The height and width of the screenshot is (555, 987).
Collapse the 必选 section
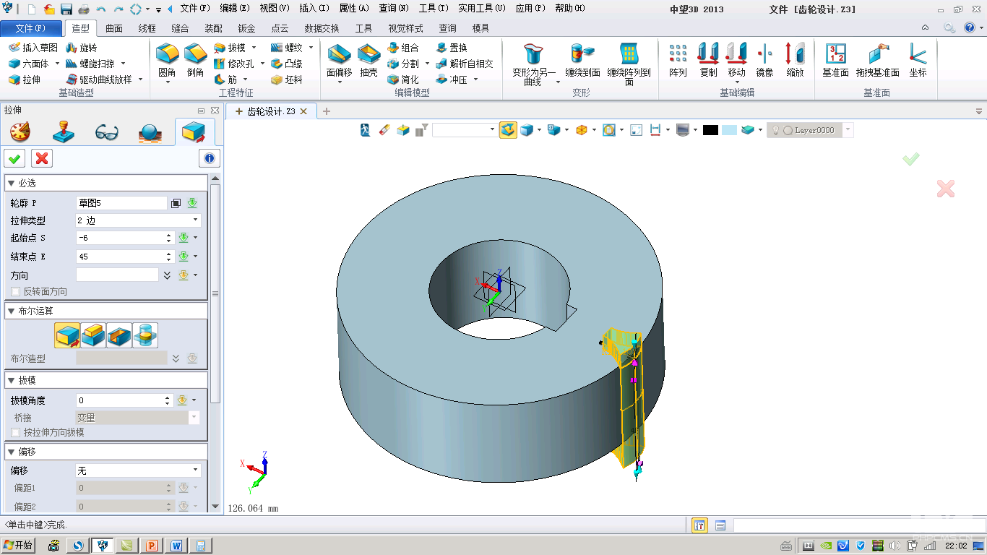click(x=11, y=184)
